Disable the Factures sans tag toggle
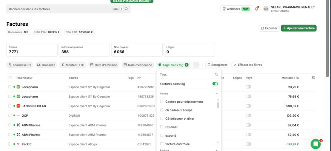 click(215, 84)
